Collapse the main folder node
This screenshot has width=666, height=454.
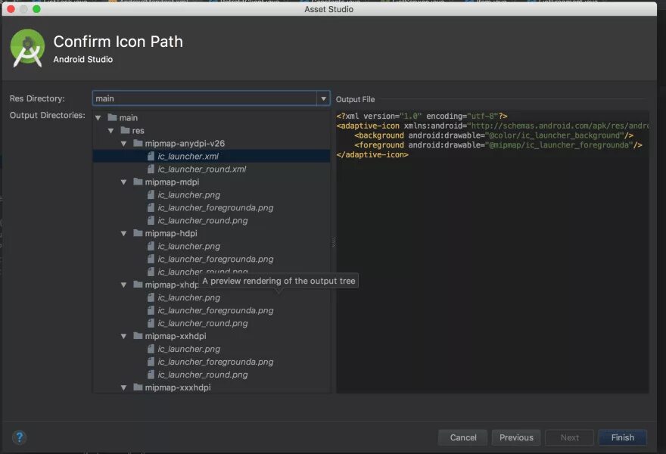tap(98, 118)
